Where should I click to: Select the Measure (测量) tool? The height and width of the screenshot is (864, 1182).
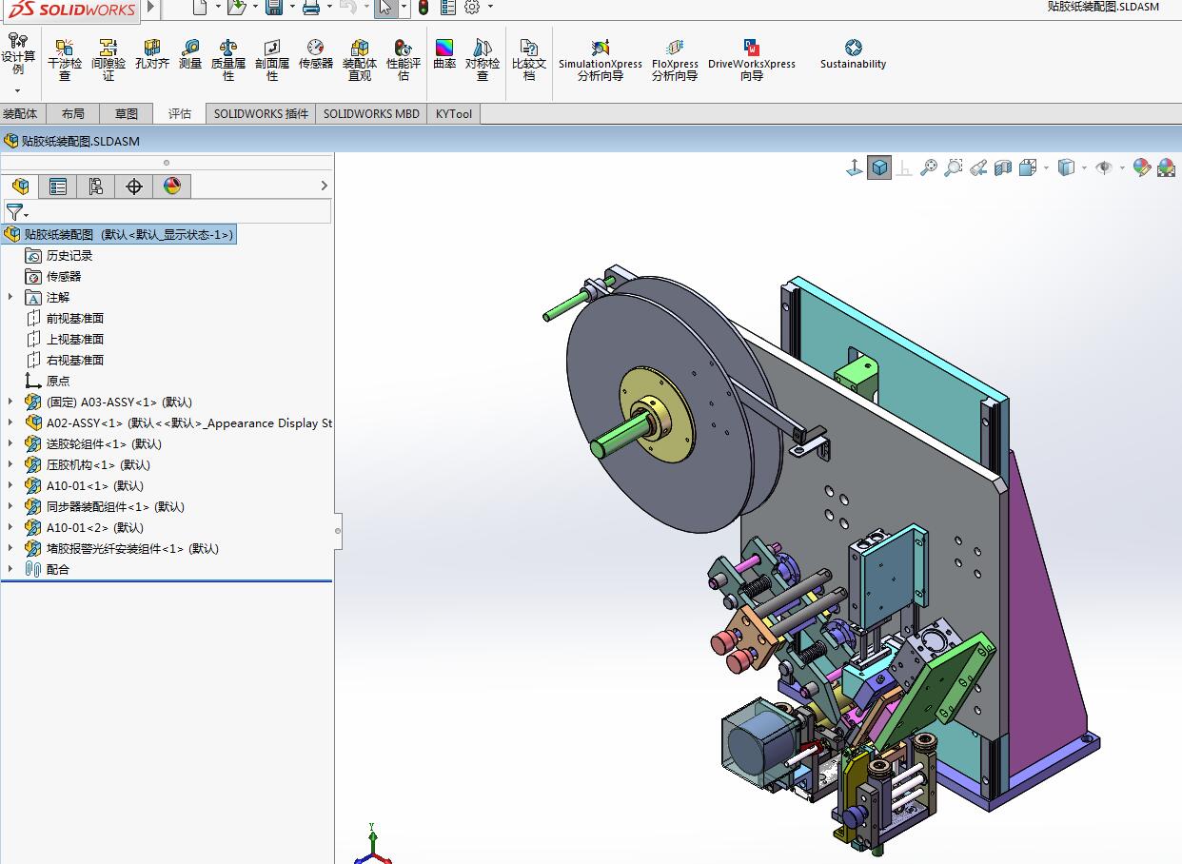pos(190,53)
